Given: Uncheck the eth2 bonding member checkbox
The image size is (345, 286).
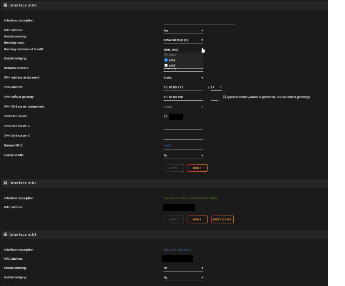Looking at the screenshot, I should click(166, 60).
